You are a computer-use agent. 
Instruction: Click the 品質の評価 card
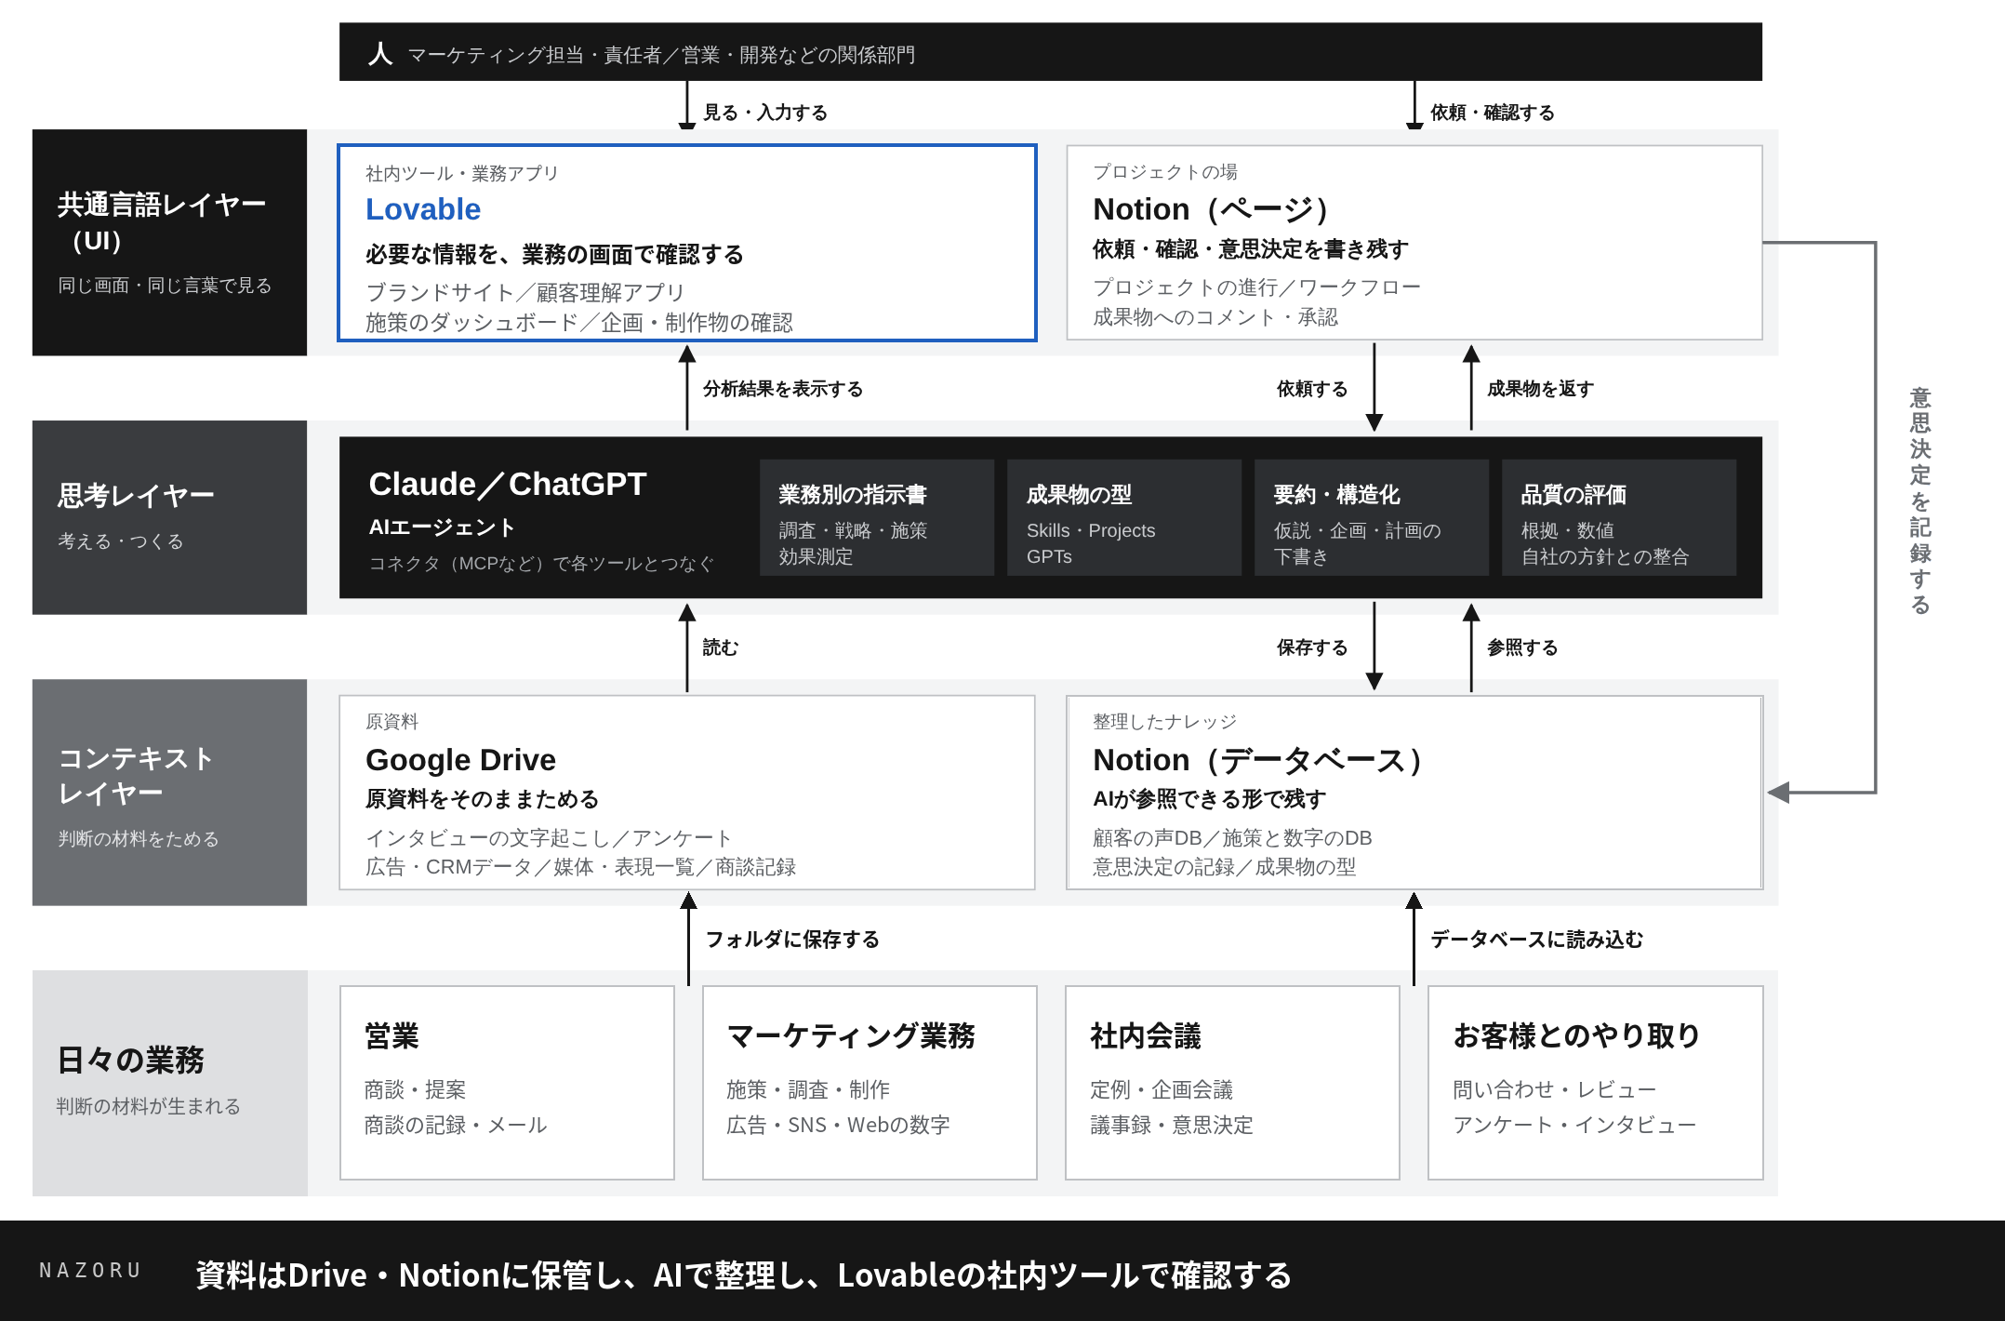(x=1619, y=517)
